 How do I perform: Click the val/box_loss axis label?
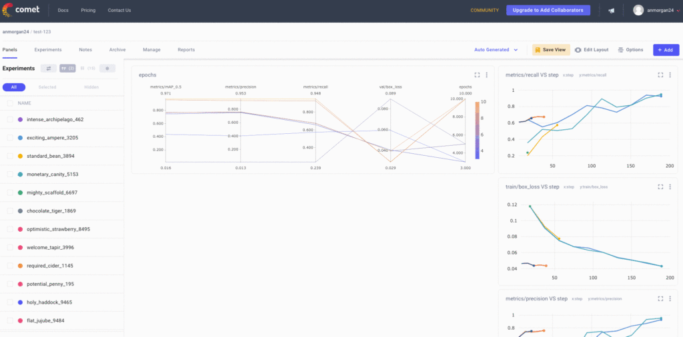click(x=390, y=87)
